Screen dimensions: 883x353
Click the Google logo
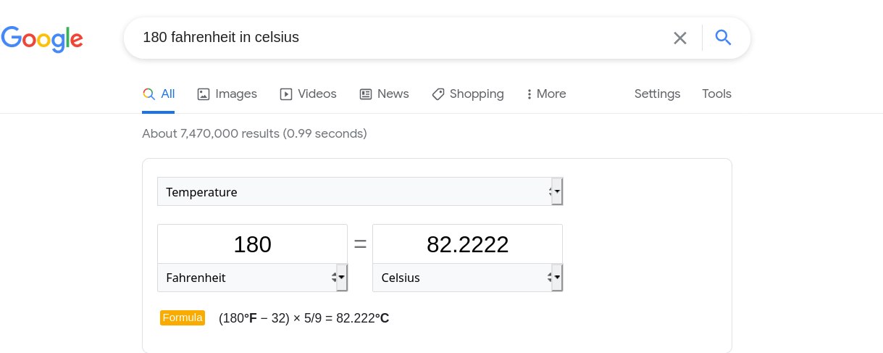pyautogui.click(x=42, y=38)
